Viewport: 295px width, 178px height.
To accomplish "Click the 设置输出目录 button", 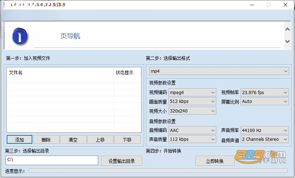I will pos(121,161).
